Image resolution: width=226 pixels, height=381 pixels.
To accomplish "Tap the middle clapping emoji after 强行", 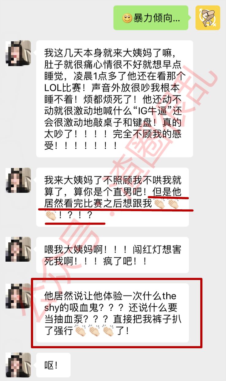I will click(94, 331).
